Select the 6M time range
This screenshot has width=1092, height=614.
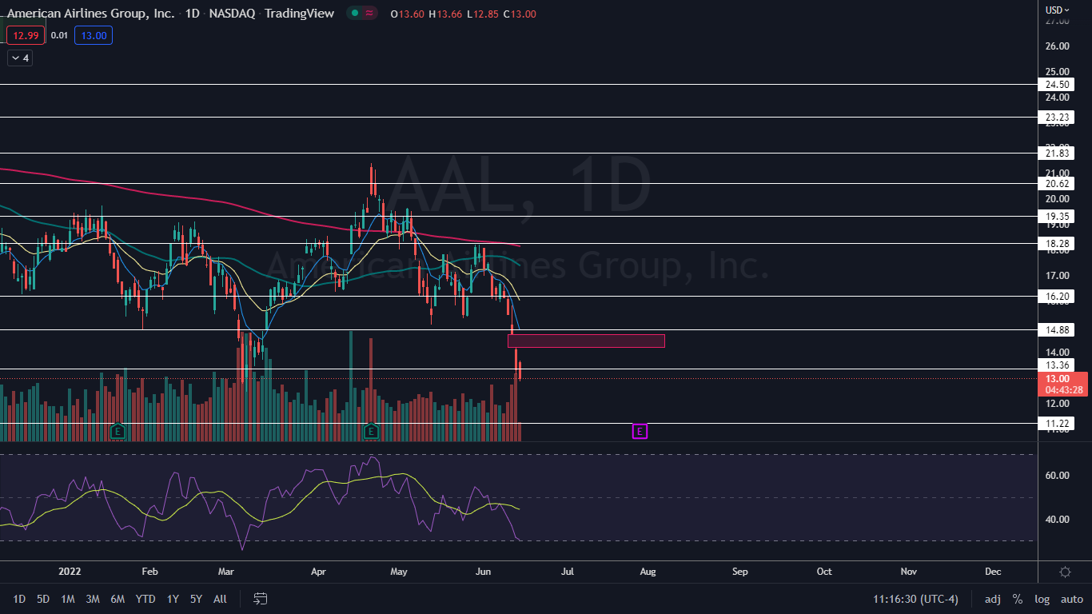(x=118, y=599)
